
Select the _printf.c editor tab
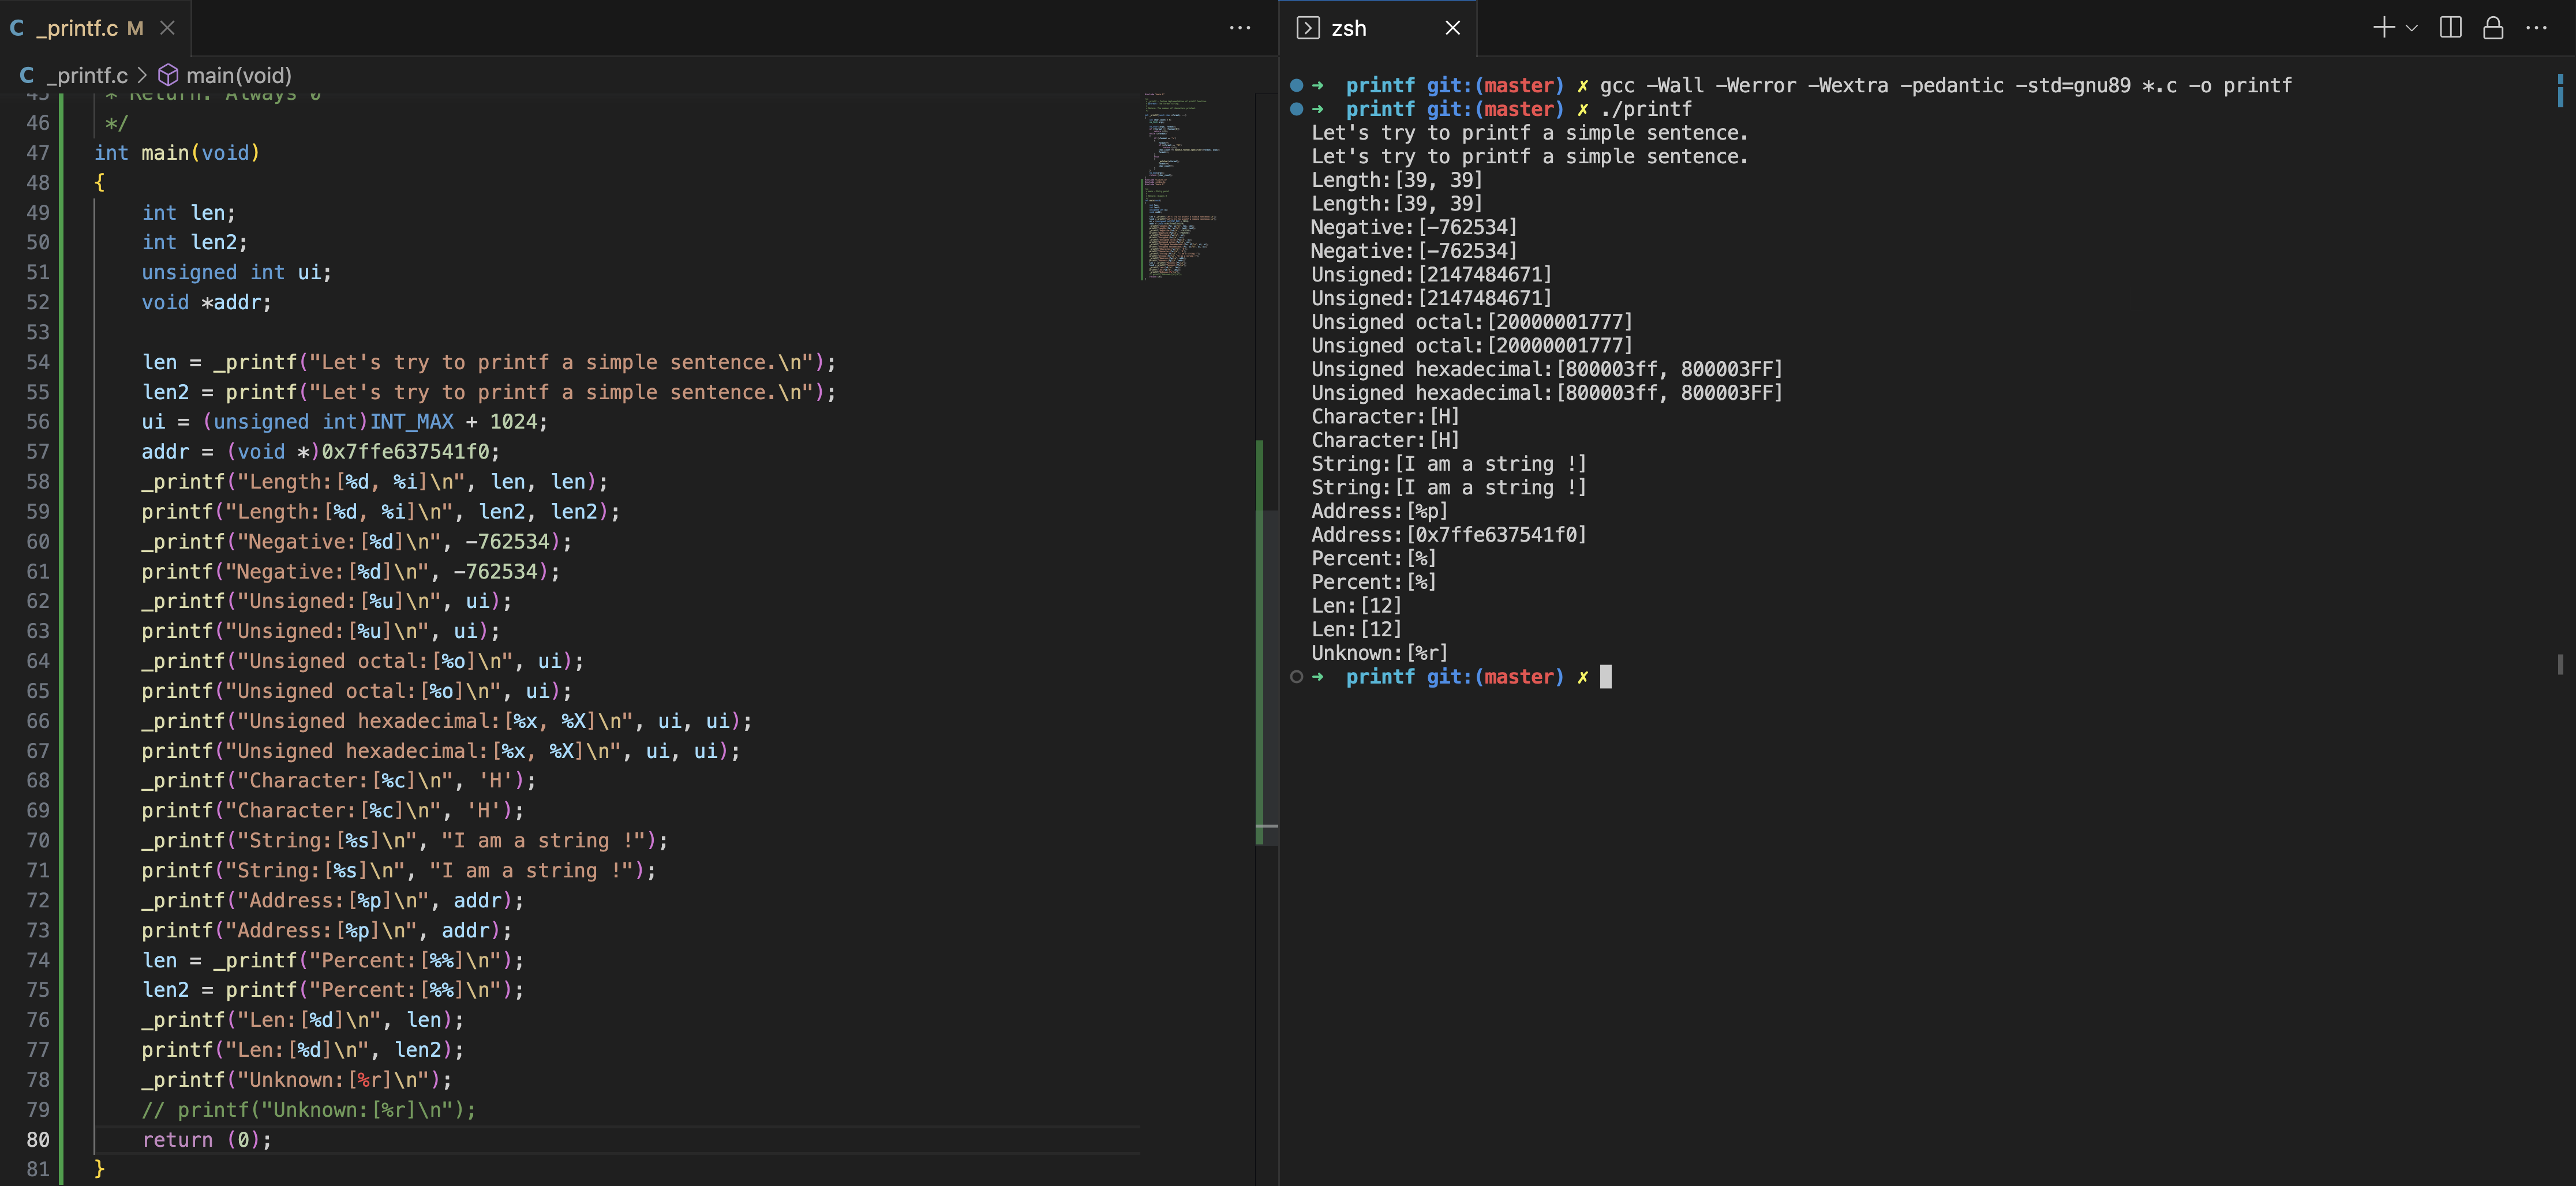[78, 28]
